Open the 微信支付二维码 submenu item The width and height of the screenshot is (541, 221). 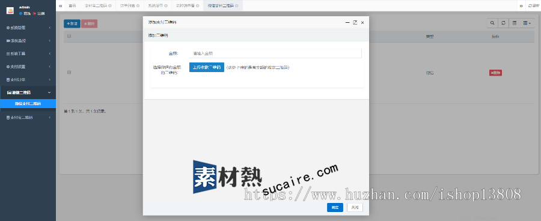[28, 103]
